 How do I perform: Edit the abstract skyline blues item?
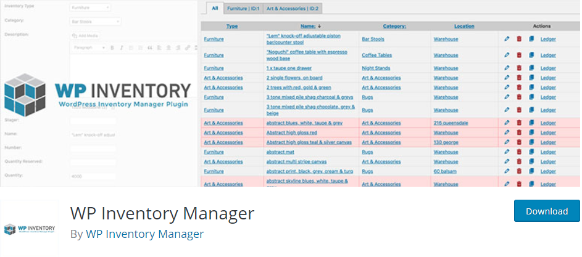507,184
